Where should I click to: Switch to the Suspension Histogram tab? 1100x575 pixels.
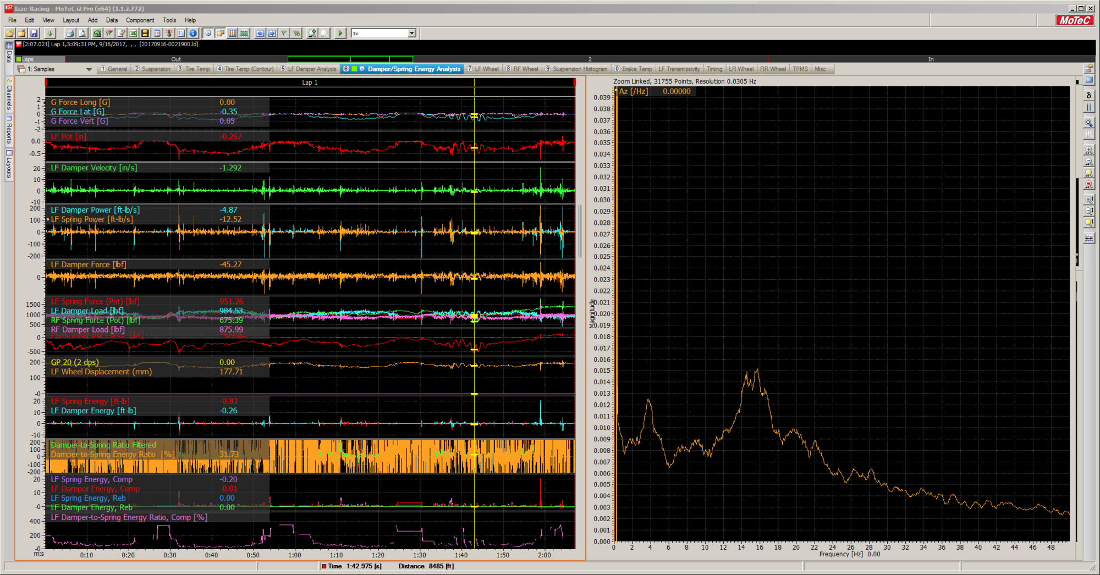pyautogui.click(x=576, y=69)
